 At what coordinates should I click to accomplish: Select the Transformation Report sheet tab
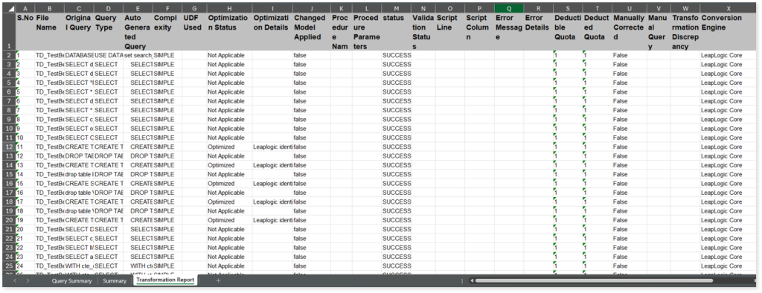(165, 280)
